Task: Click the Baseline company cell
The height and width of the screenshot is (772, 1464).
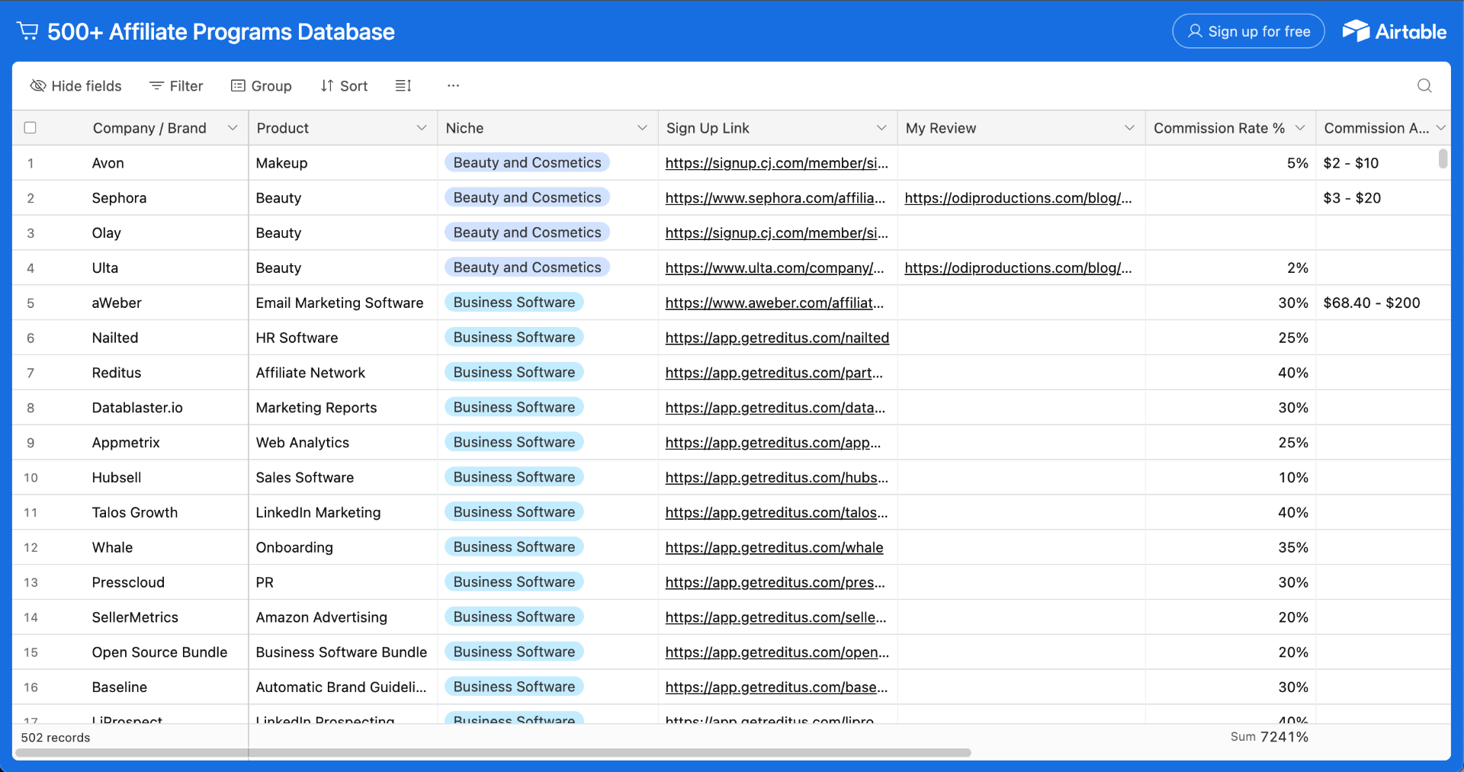Action: click(x=169, y=687)
